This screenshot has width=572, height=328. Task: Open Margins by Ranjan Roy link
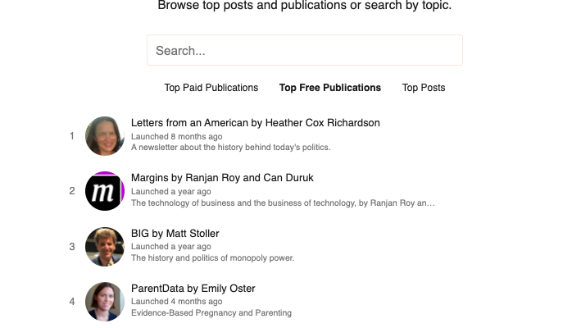(222, 178)
